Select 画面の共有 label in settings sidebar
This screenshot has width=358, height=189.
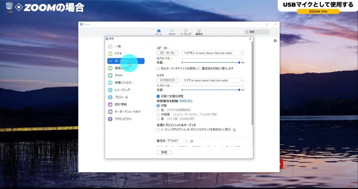(x=122, y=68)
